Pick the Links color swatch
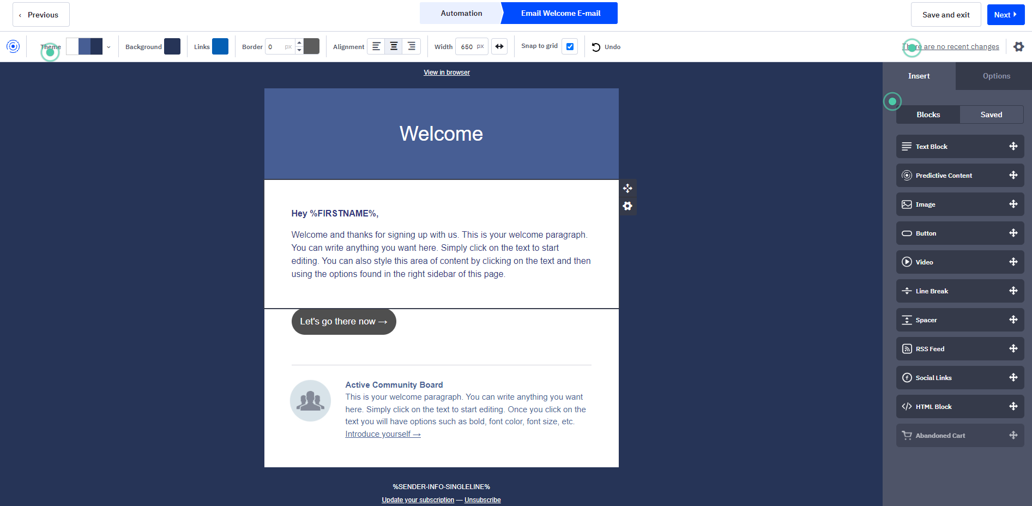The height and width of the screenshot is (506, 1032). (220, 47)
